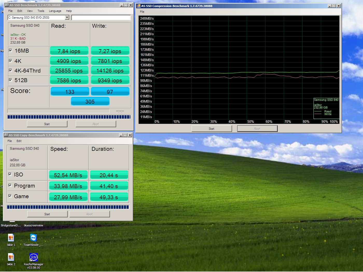
Task: Maximize the Compression-Benchmark window
Action: pos(334,6)
